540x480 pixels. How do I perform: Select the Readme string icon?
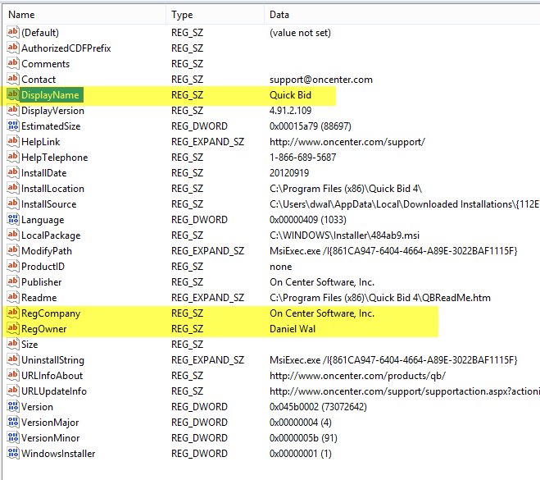(x=13, y=298)
